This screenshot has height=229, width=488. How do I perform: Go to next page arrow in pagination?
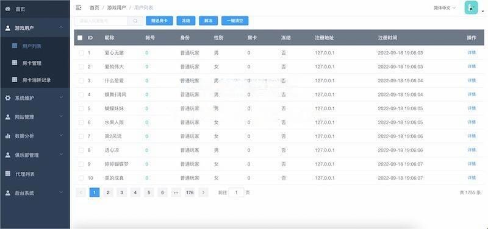point(203,192)
